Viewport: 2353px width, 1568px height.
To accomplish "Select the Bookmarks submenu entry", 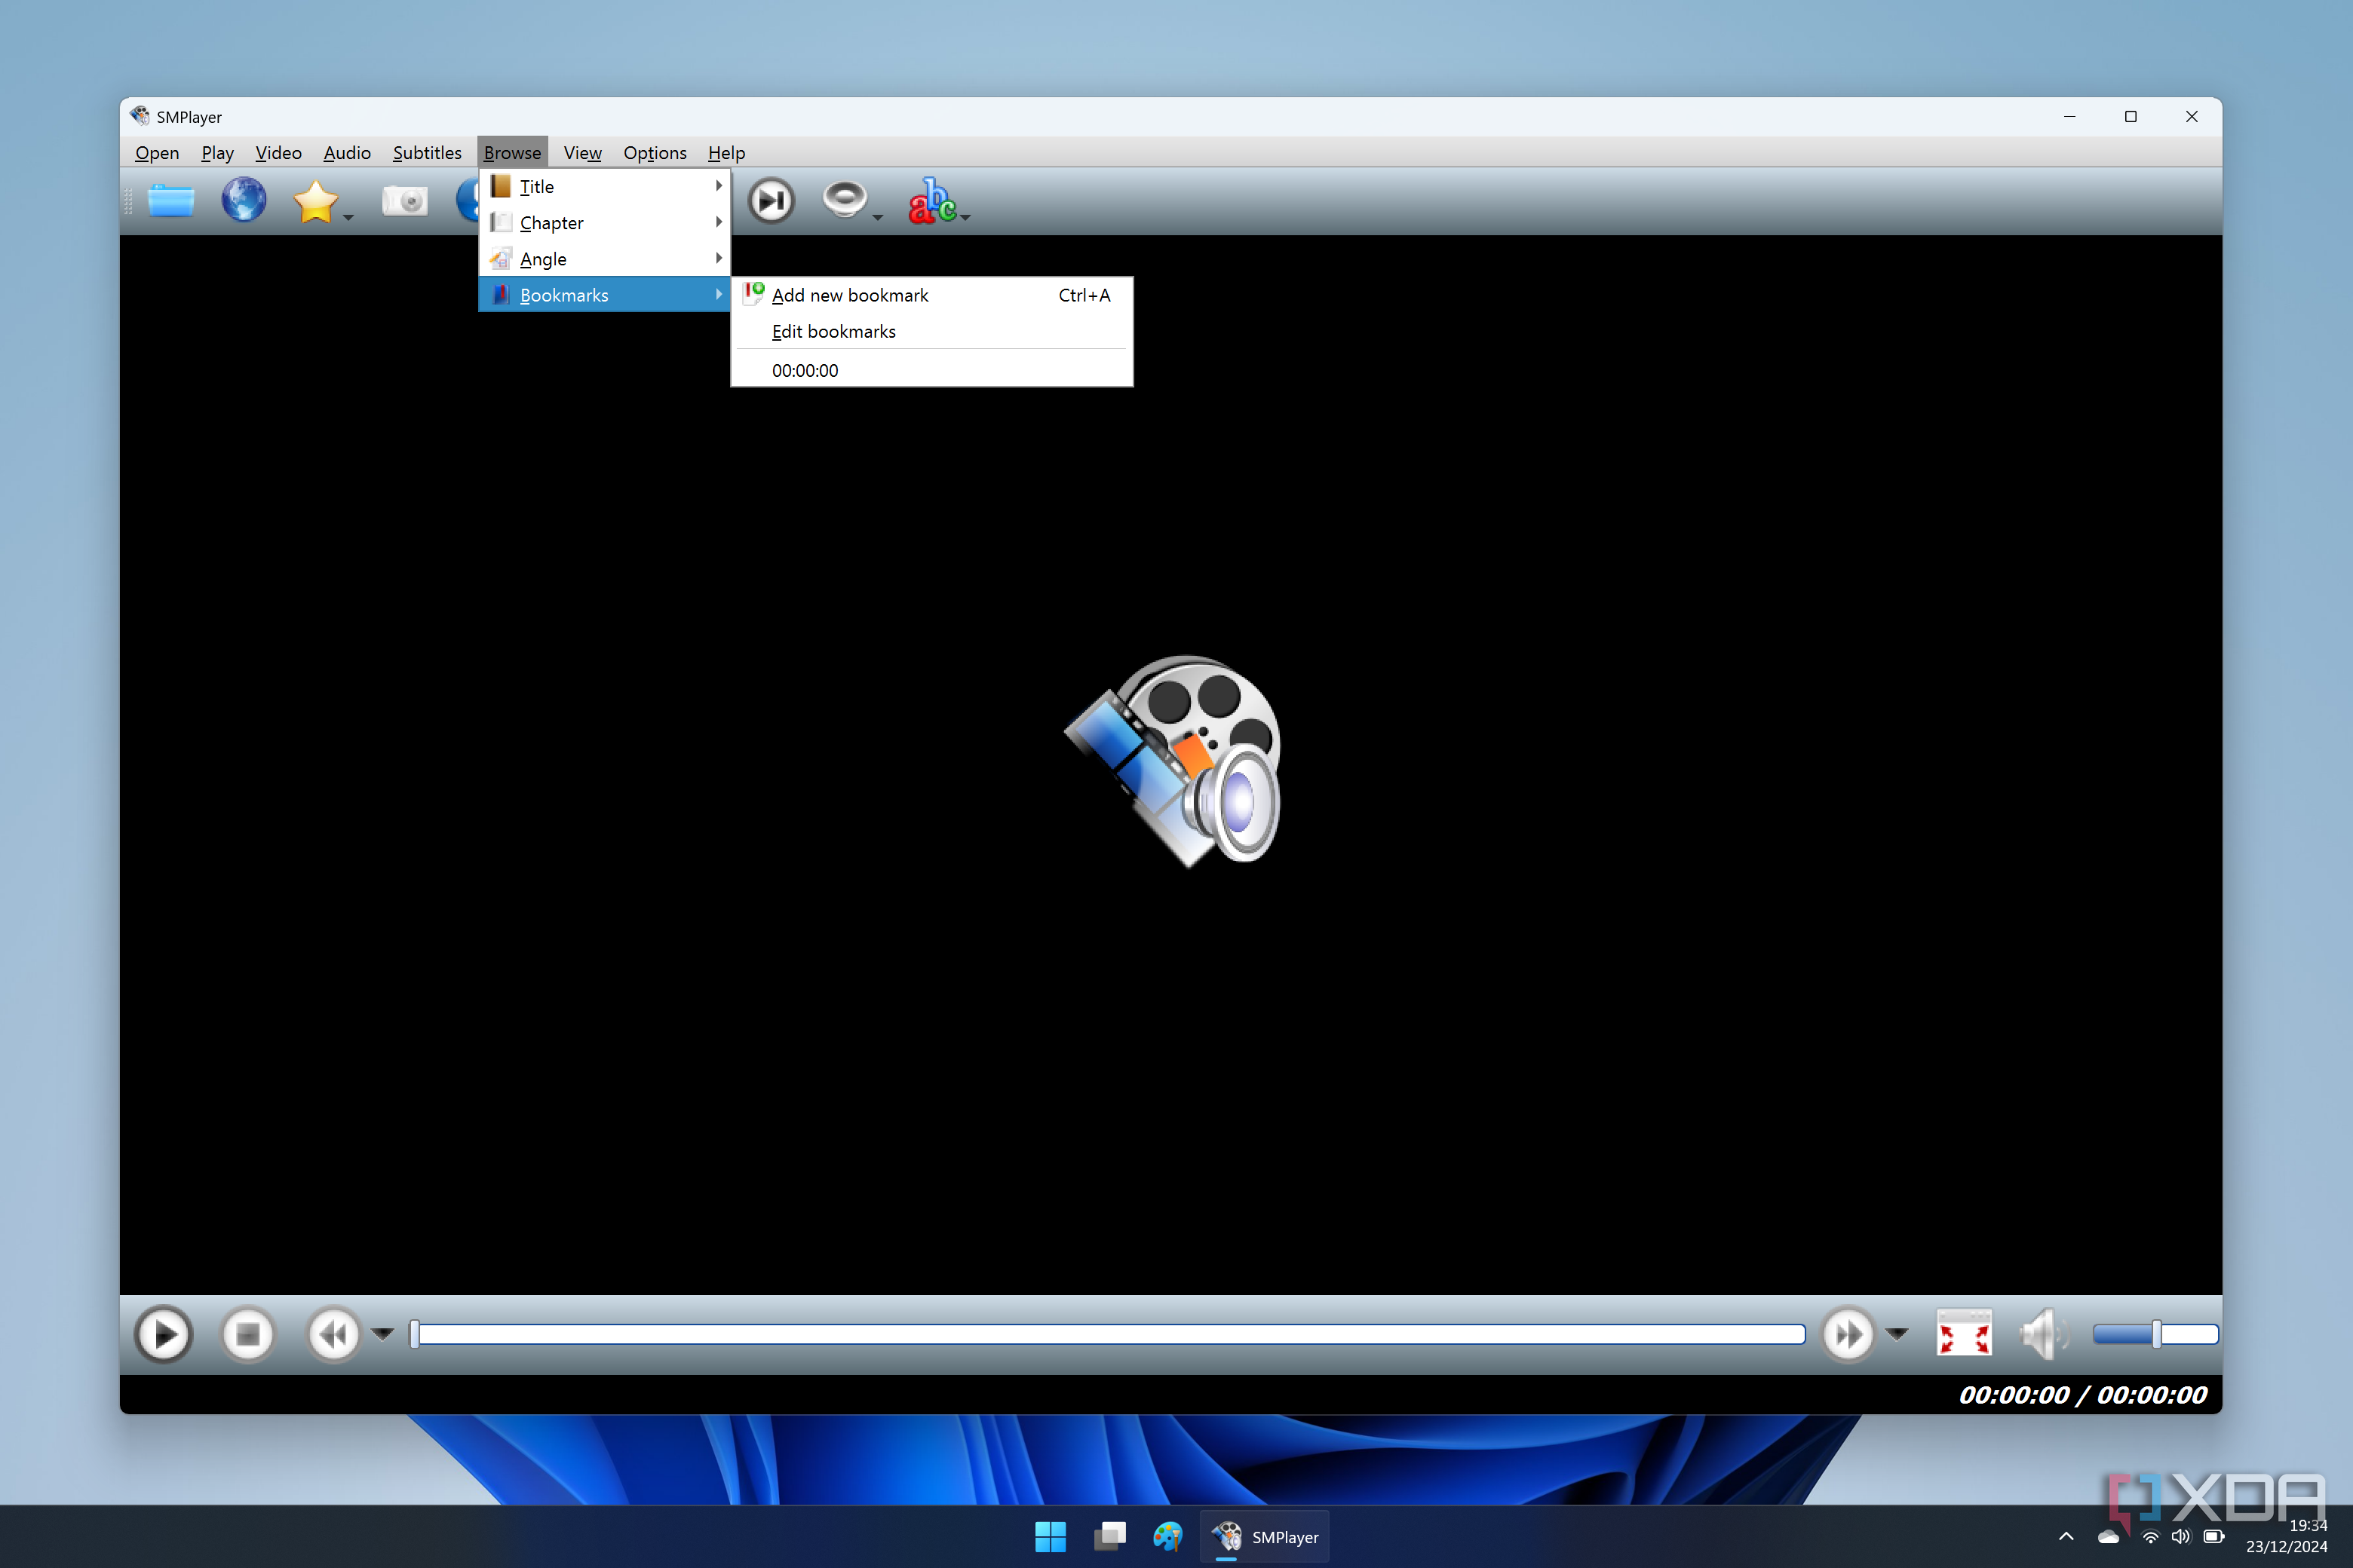I will 606,295.
